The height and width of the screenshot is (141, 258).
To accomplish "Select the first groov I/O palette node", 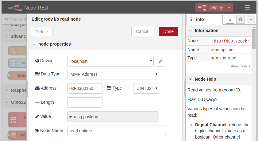I will tap(17, 120).
